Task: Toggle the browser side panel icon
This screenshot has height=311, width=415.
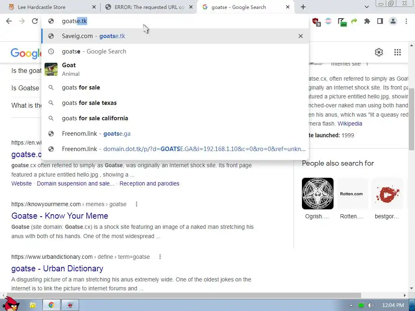Action: [x=380, y=21]
